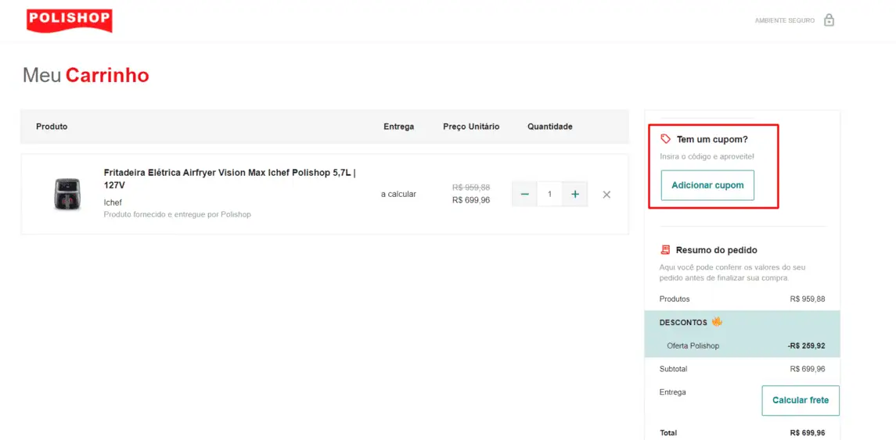Click the Preço Unitário column header
Viewport: 896px width, 440px height.
(471, 127)
